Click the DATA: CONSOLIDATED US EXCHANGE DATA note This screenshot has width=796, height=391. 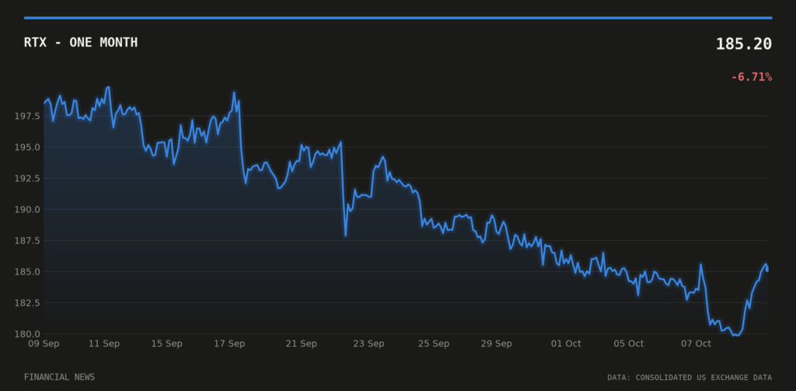coord(690,377)
